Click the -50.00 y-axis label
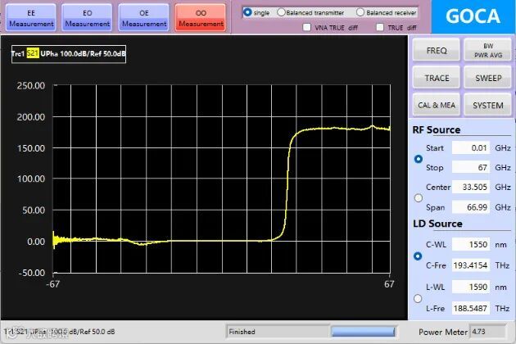This screenshot has height=344, width=516. [x=32, y=273]
